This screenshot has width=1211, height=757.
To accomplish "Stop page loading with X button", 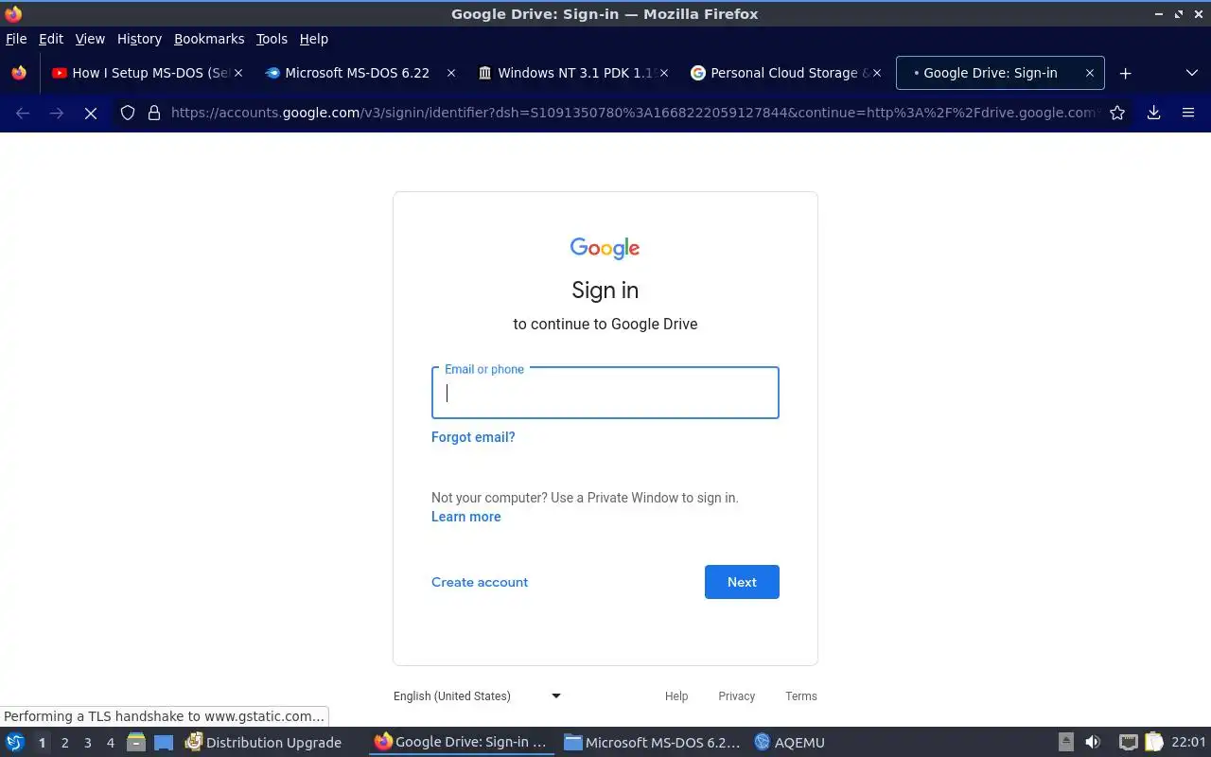I will coord(91,113).
